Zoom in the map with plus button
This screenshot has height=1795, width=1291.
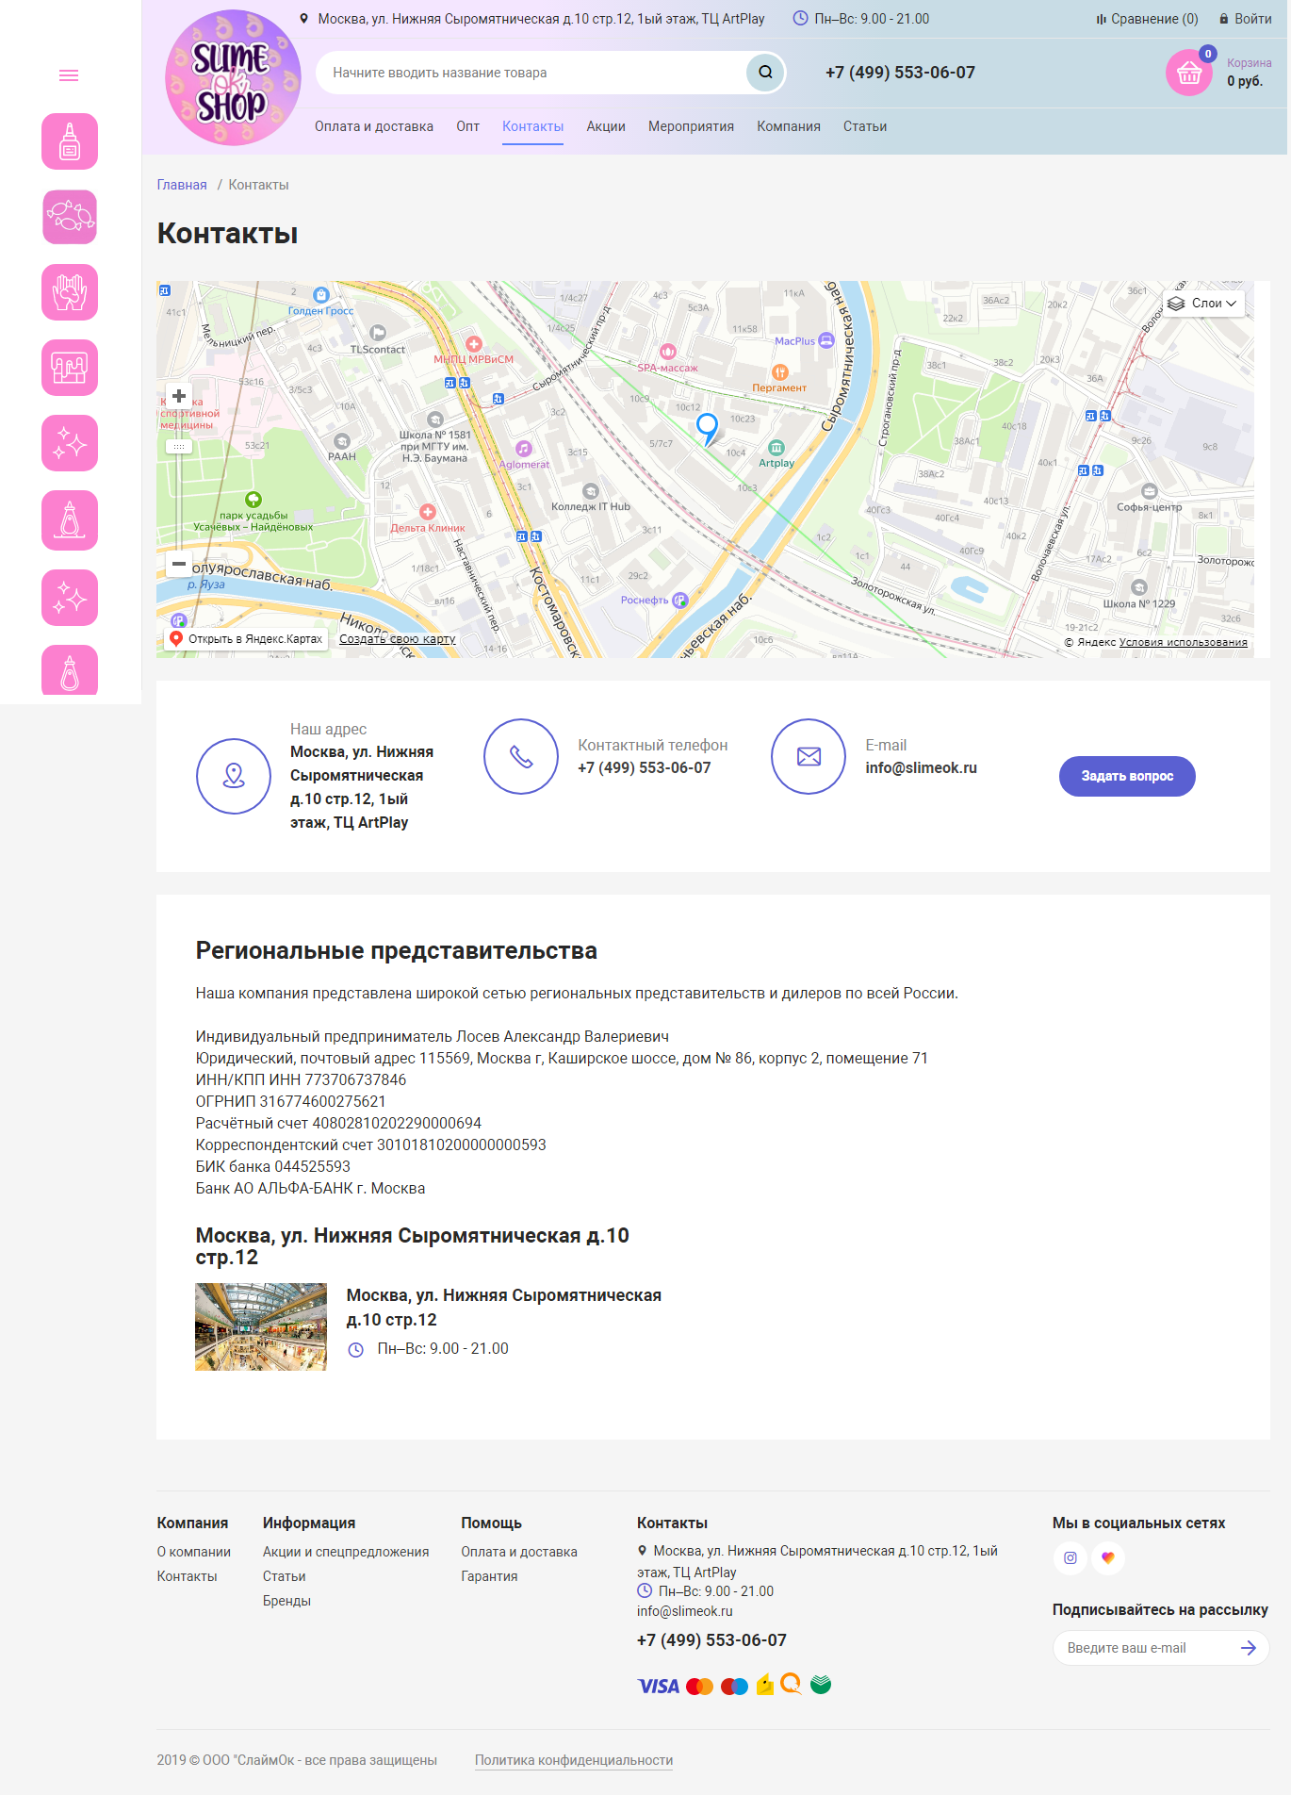[178, 396]
